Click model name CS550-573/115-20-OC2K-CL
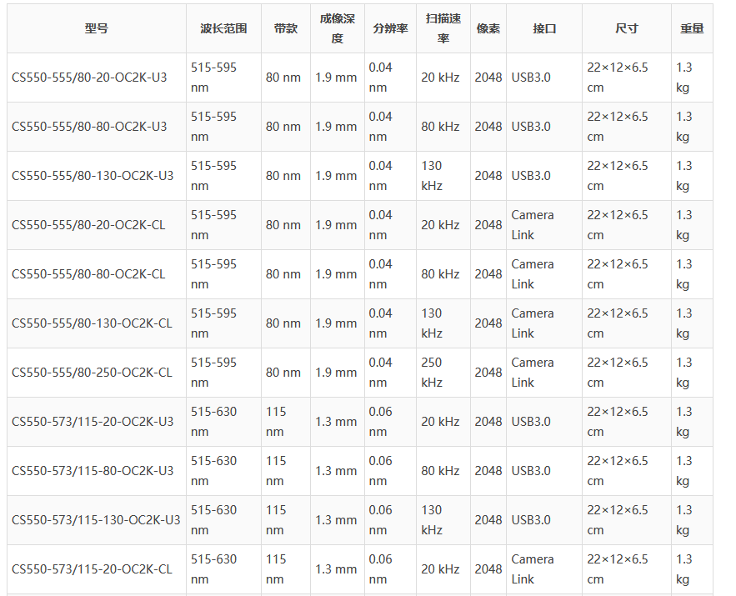Viewport: 736px width, 596px height. [x=92, y=569]
